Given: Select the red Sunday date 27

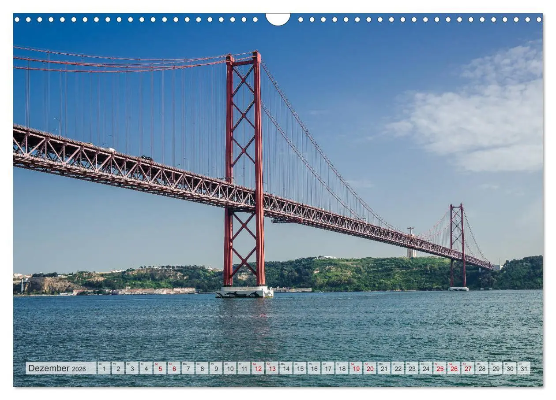Looking at the screenshot, I should pos(467,368).
